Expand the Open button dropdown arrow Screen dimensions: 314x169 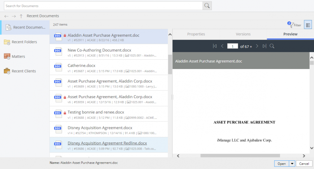292,164
